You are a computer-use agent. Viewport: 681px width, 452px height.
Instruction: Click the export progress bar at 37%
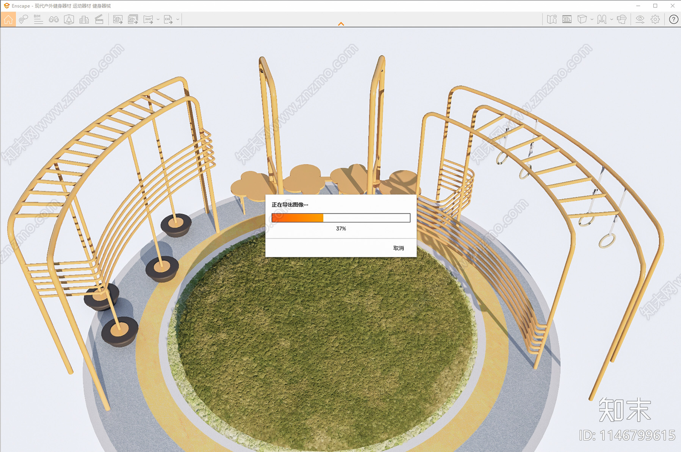341,218
